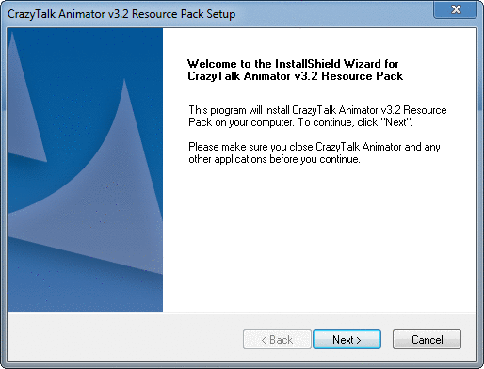Click the blue InstallShield banner image
This screenshot has height=369, width=484.
(85, 169)
